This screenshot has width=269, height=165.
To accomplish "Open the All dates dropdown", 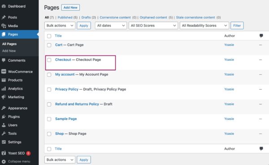I will coord(111,26).
